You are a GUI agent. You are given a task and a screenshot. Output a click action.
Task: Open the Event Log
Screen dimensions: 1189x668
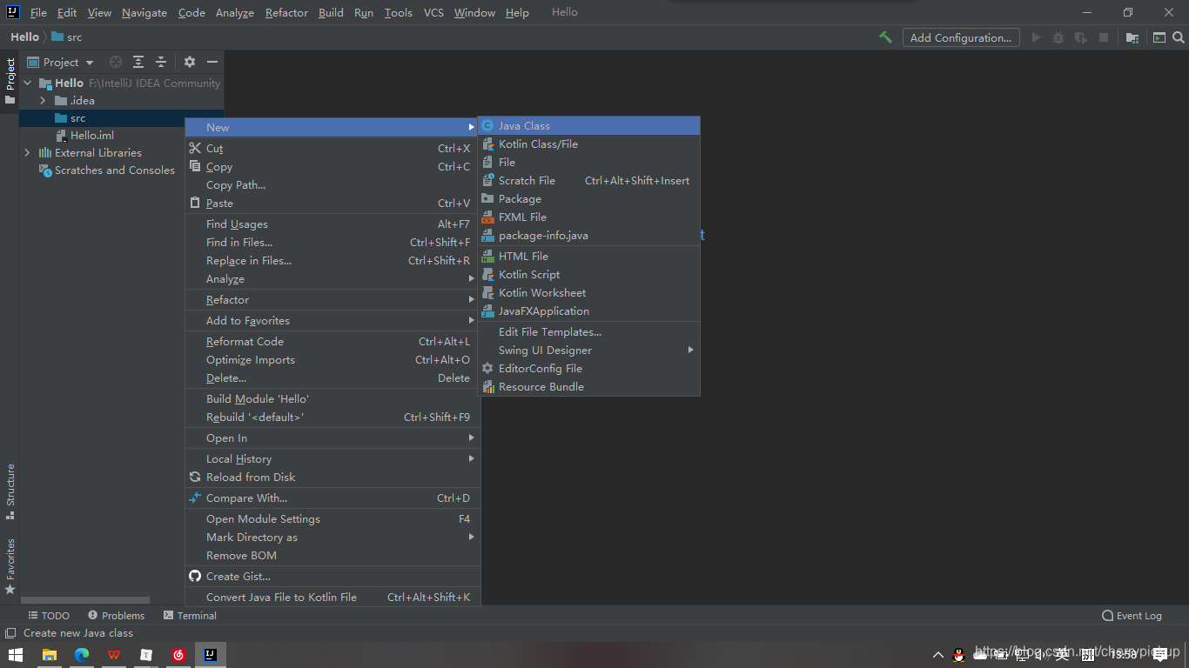1132,615
